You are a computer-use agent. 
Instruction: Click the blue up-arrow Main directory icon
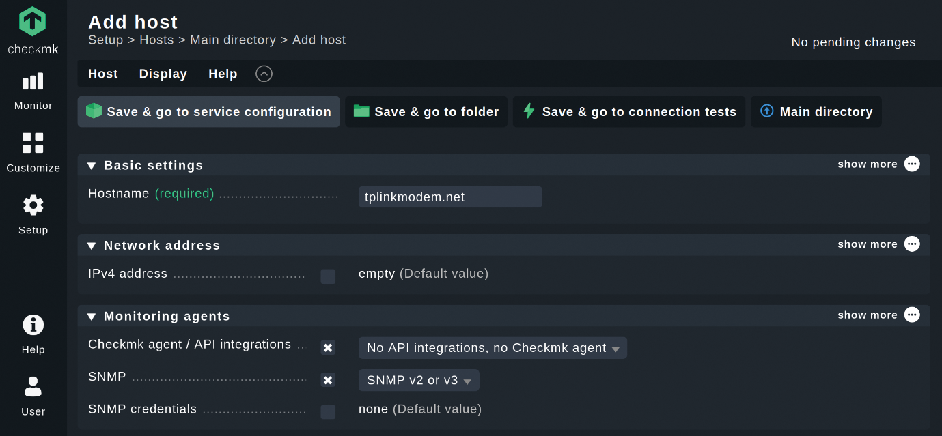click(767, 111)
